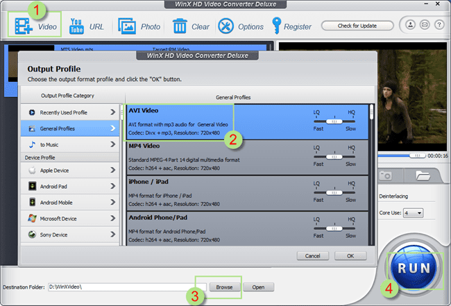Click the email envelope round icon

coord(425,25)
